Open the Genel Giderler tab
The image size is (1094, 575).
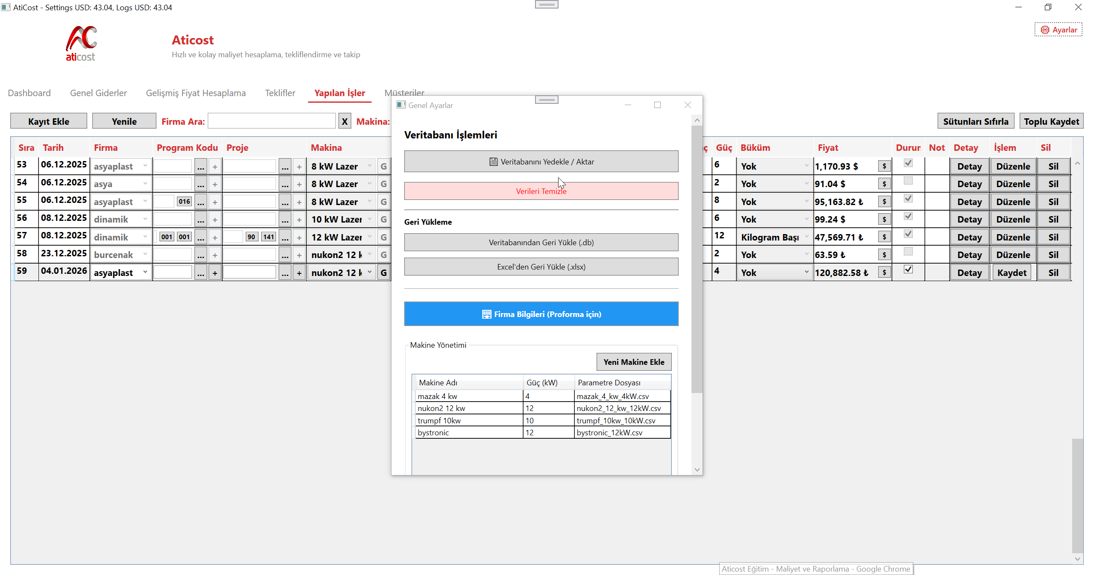pos(98,93)
